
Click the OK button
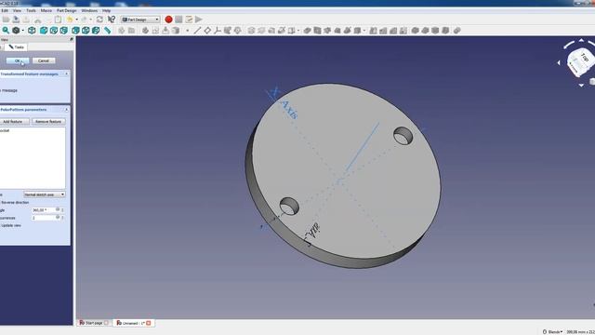(x=17, y=60)
